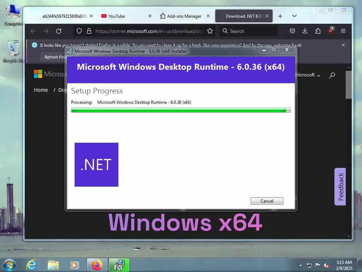The width and height of the screenshot is (362, 272).
Task: Open Firefox hamburger application menu
Action: click(x=343, y=31)
